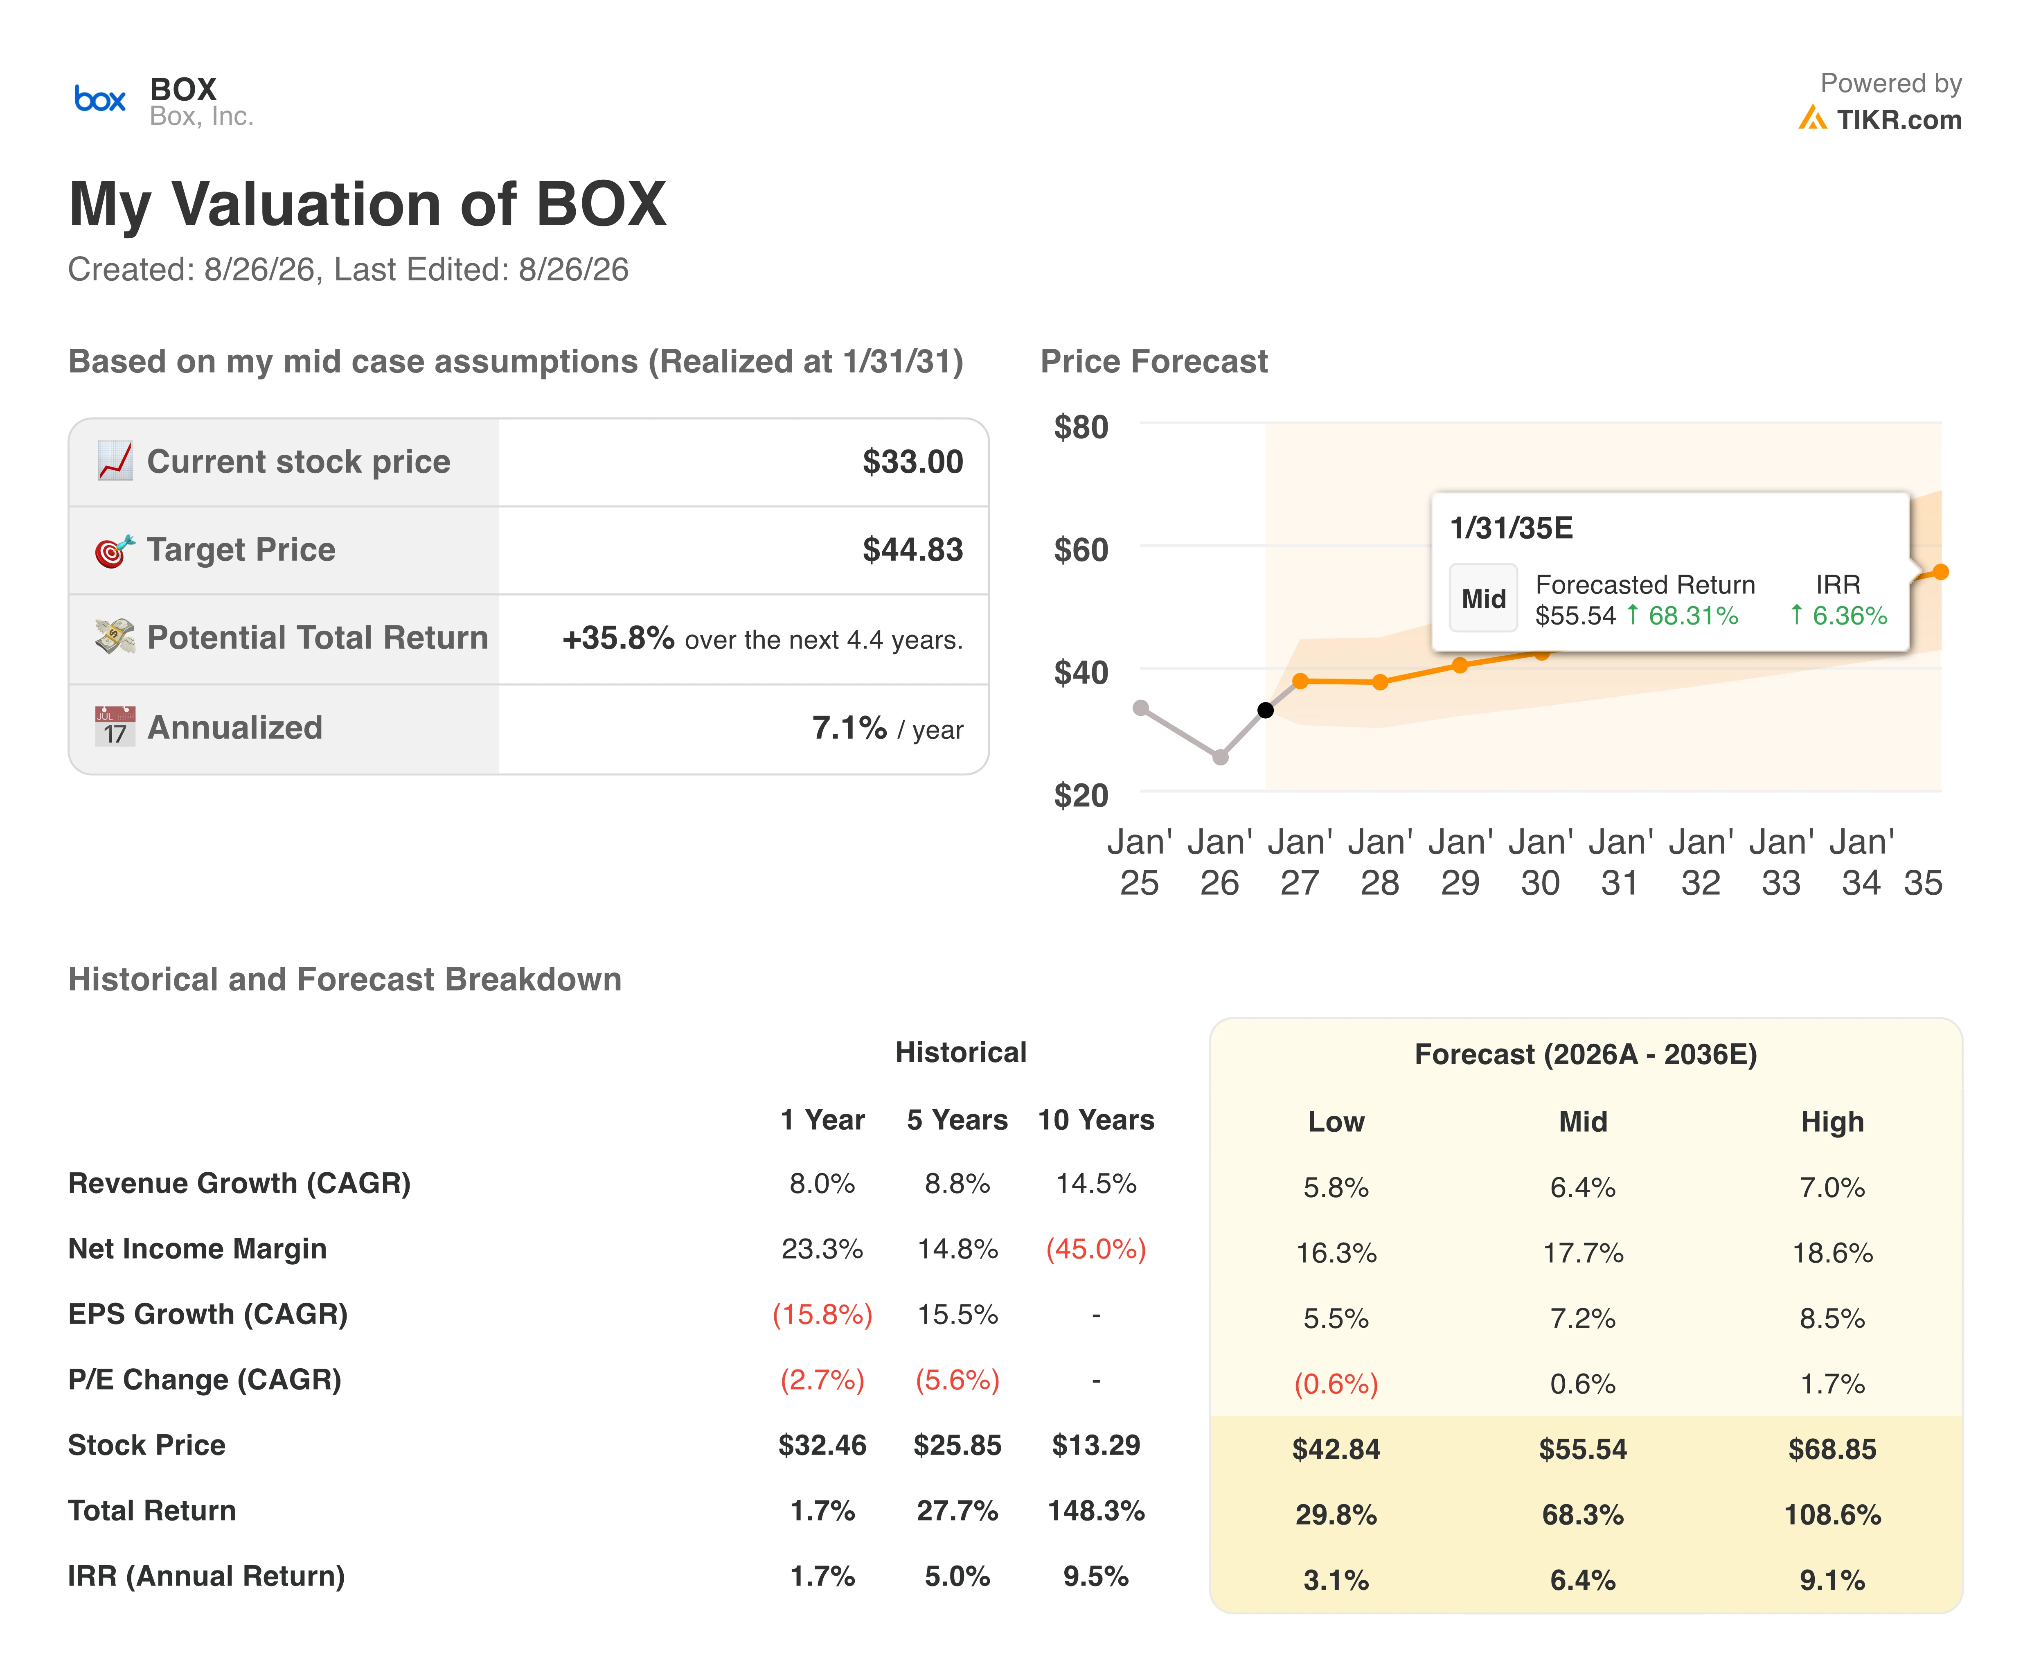
Task: Click the orange forecast point at Jan 28
Action: click(1380, 682)
